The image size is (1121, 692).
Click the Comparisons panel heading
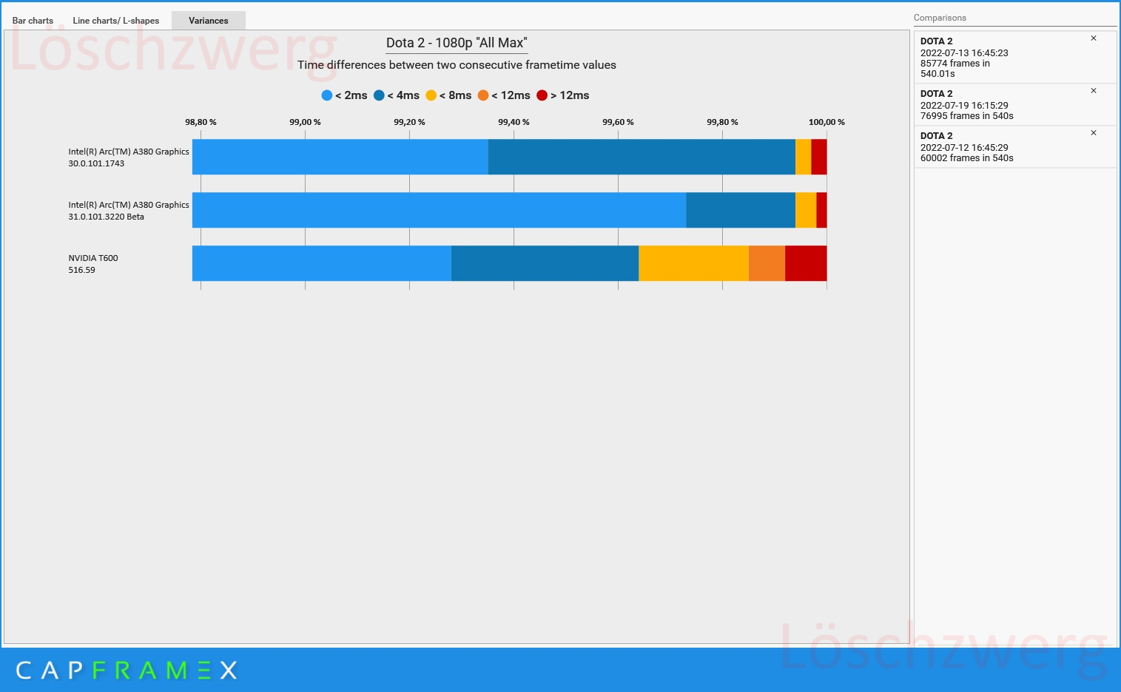940,18
